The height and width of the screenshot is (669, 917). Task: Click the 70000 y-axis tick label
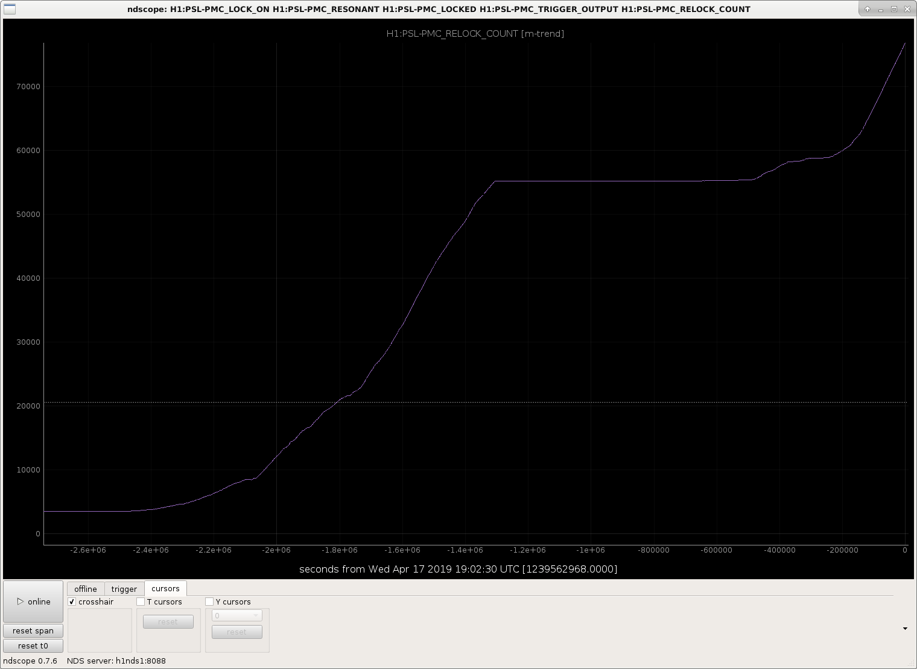click(28, 87)
